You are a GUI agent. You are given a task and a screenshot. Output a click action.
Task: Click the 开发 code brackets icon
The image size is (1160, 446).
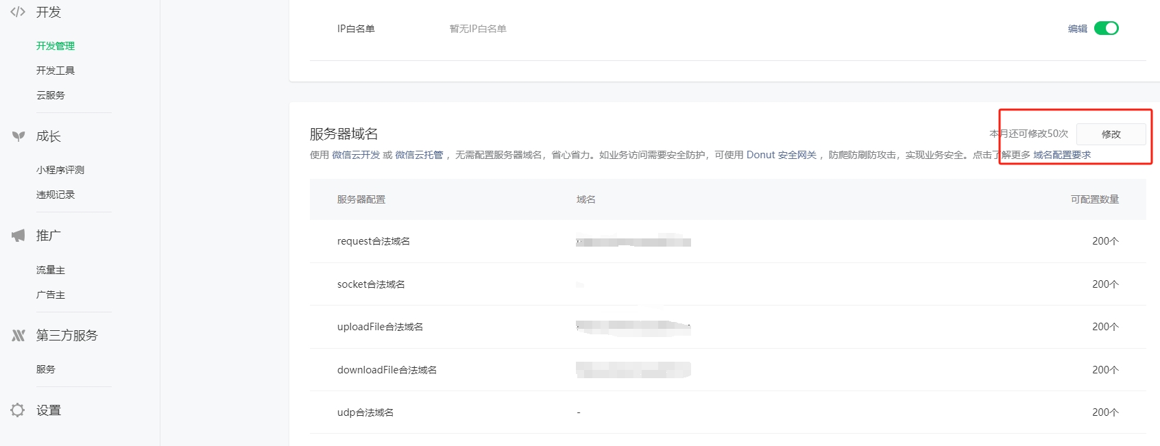pyautogui.click(x=18, y=12)
